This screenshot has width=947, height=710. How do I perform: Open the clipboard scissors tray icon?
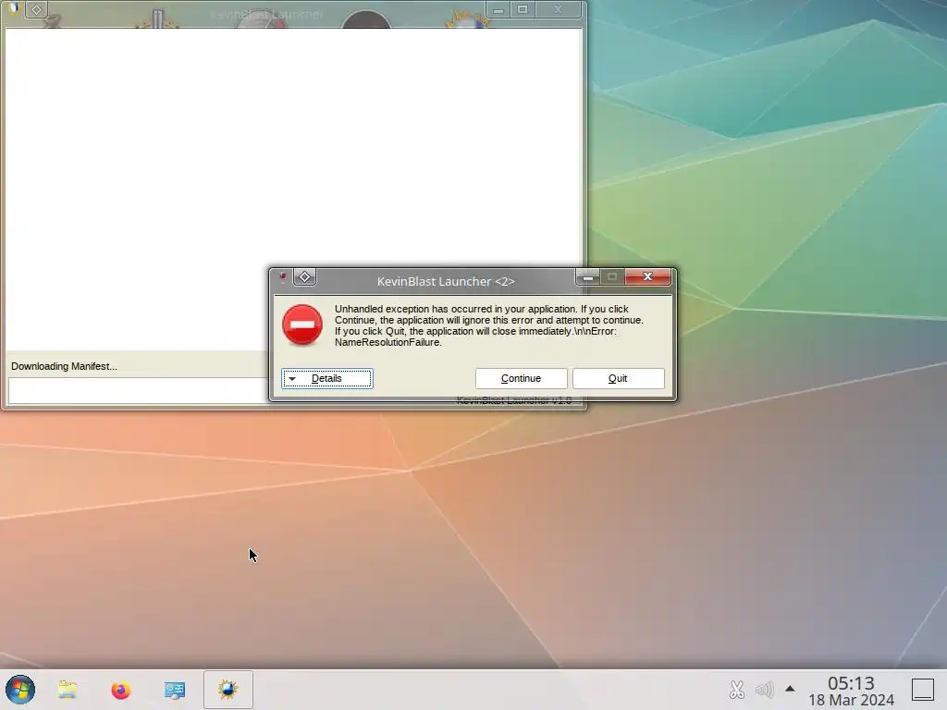[x=736, y=690]
